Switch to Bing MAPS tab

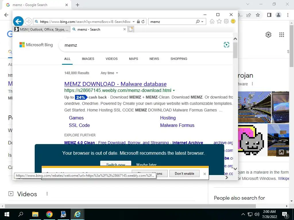[134, 59]
